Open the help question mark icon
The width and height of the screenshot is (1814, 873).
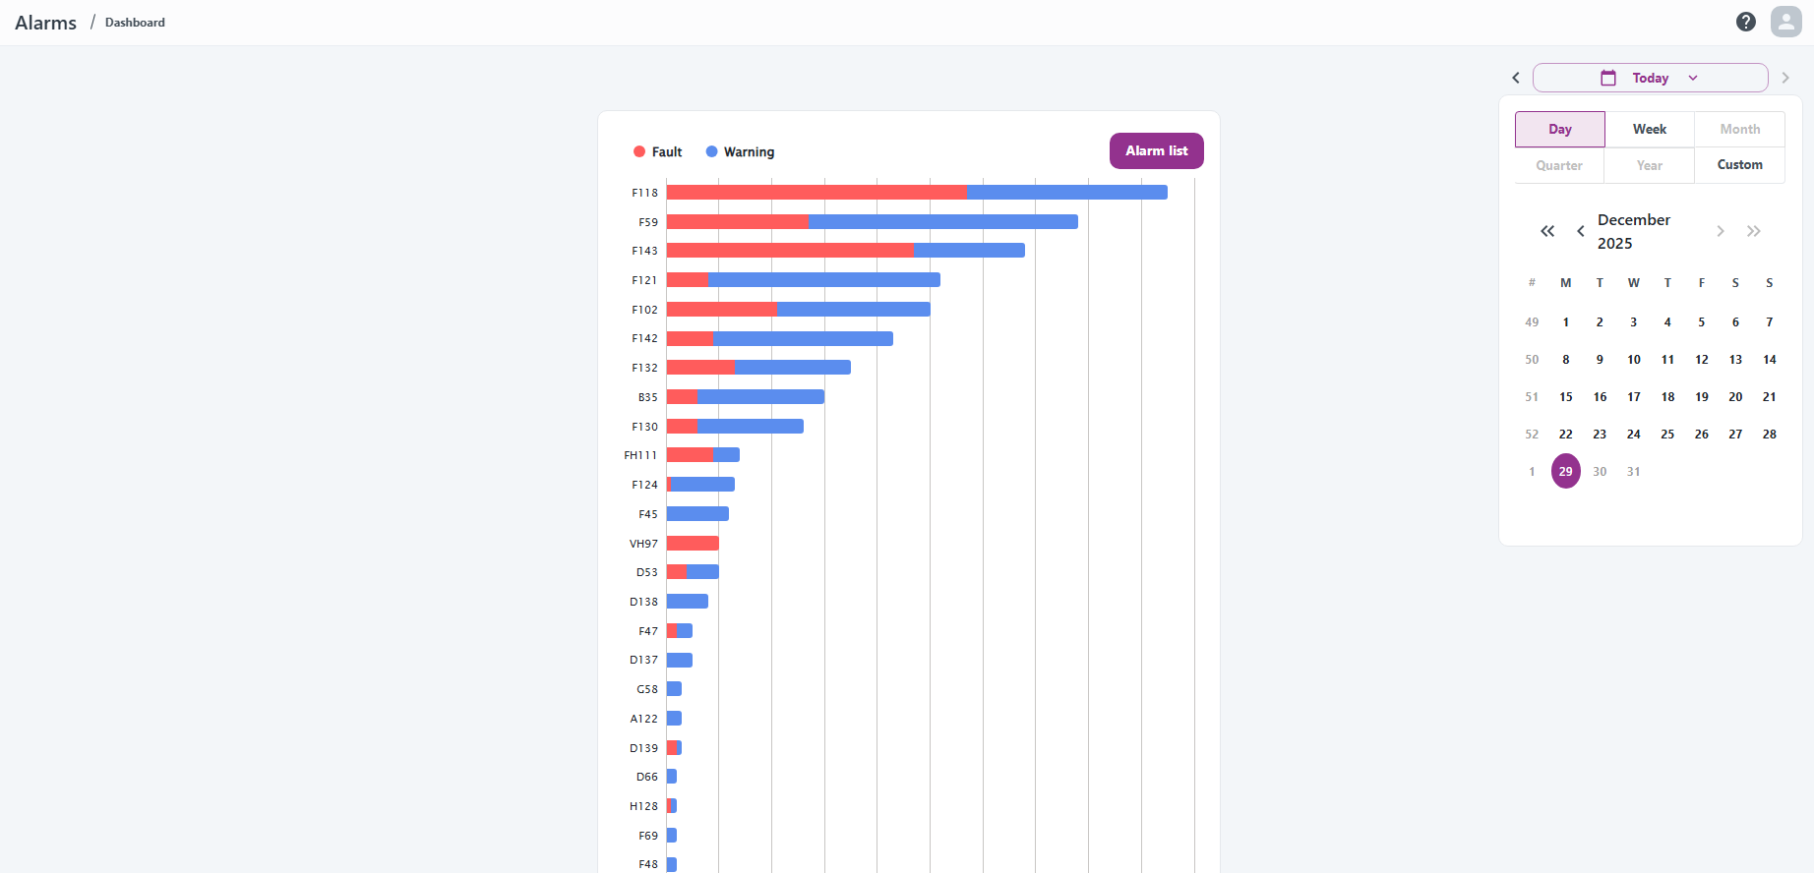coord(1746,22)
